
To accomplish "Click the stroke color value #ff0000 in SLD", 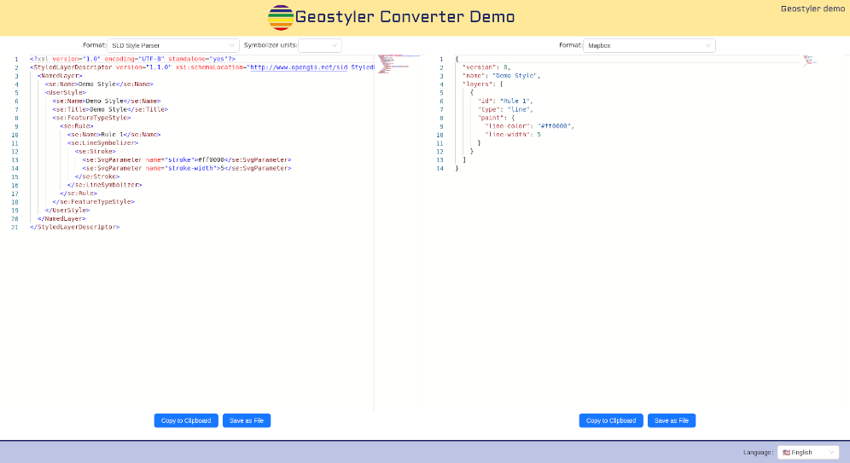I will [211, 159].
